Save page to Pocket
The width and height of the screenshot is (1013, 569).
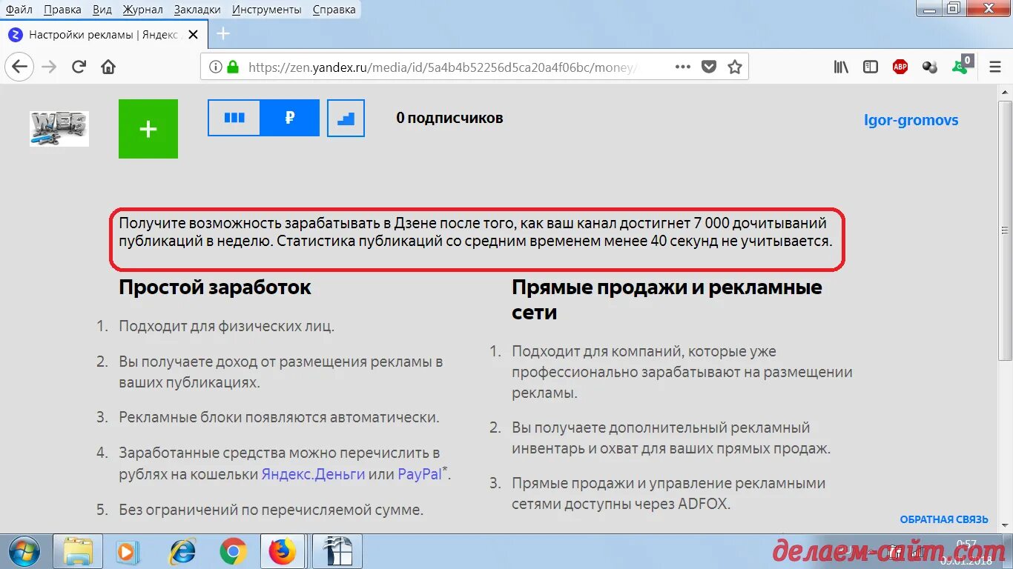coord(709,67)
